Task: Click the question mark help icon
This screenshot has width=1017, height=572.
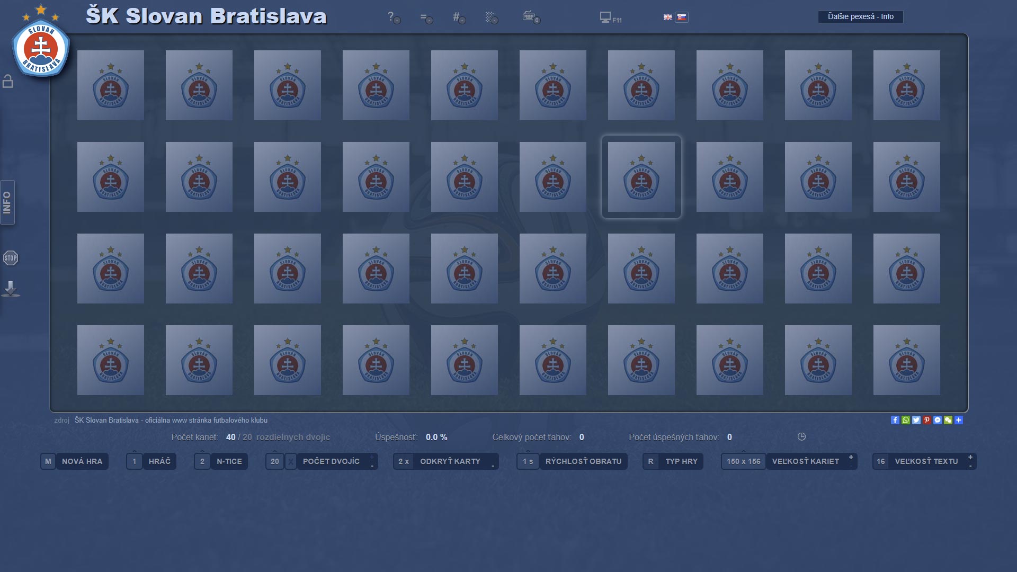Action: tap(394, 17)
